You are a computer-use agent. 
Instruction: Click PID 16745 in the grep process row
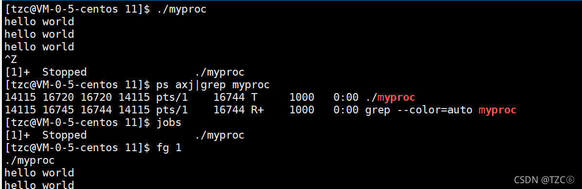click(x=58, y=110)
